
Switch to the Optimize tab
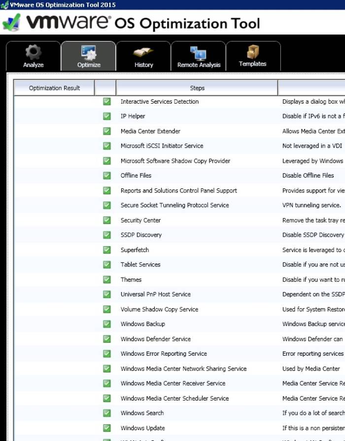pos(89,56)
